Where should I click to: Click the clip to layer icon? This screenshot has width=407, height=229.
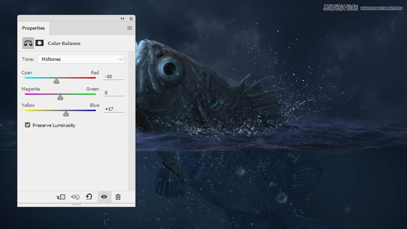[61, 197]
